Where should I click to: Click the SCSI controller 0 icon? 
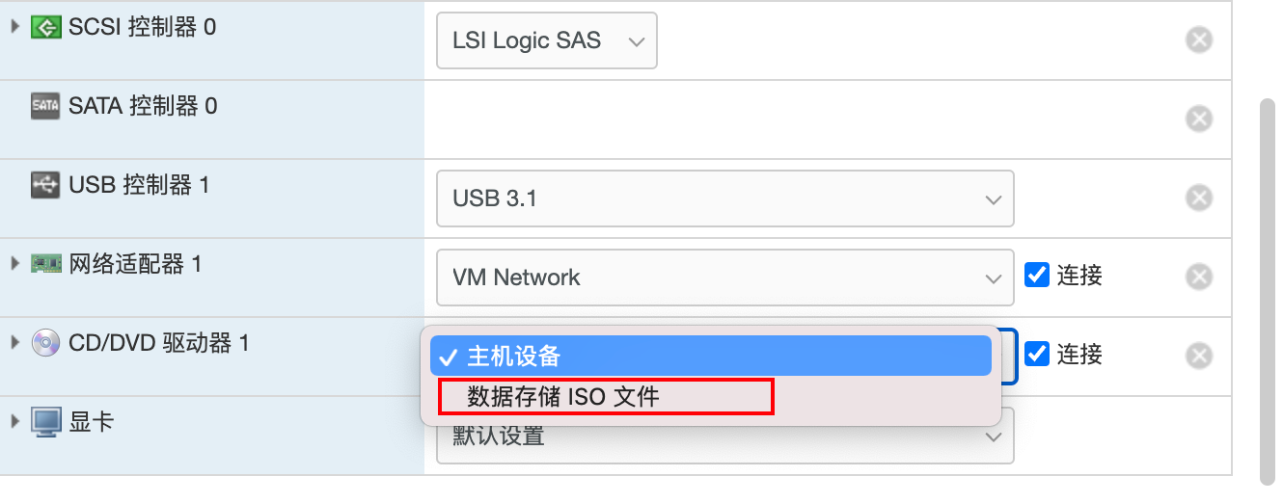pyautogui.click(x=45, y=27)
